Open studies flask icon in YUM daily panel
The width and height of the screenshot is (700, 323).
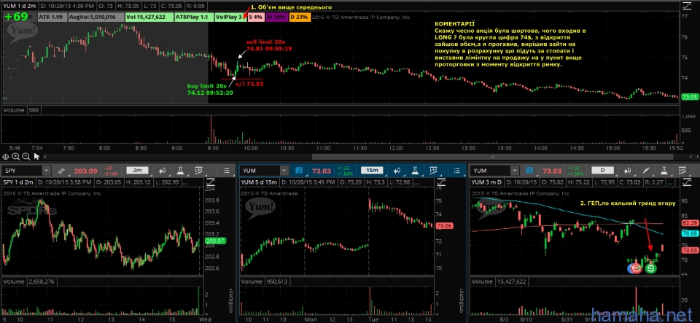click(663, 171)
